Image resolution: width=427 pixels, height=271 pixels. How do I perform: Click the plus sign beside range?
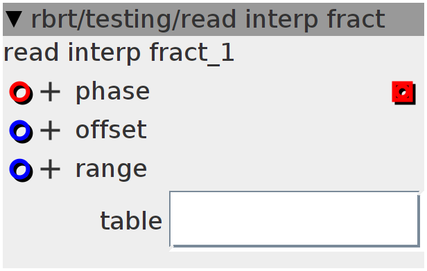point(50,170)
